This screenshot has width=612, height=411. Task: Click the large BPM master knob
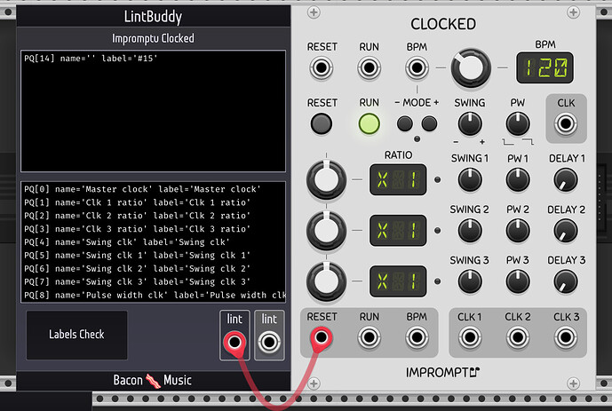pyautogui.click(x=471, y=67)
